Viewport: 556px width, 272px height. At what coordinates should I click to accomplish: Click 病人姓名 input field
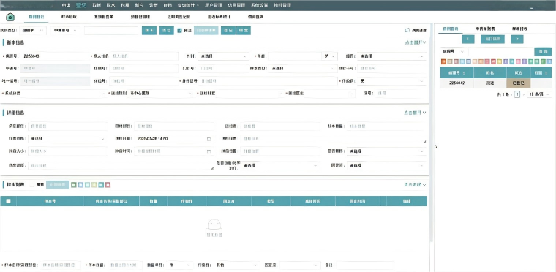(143, 56)
